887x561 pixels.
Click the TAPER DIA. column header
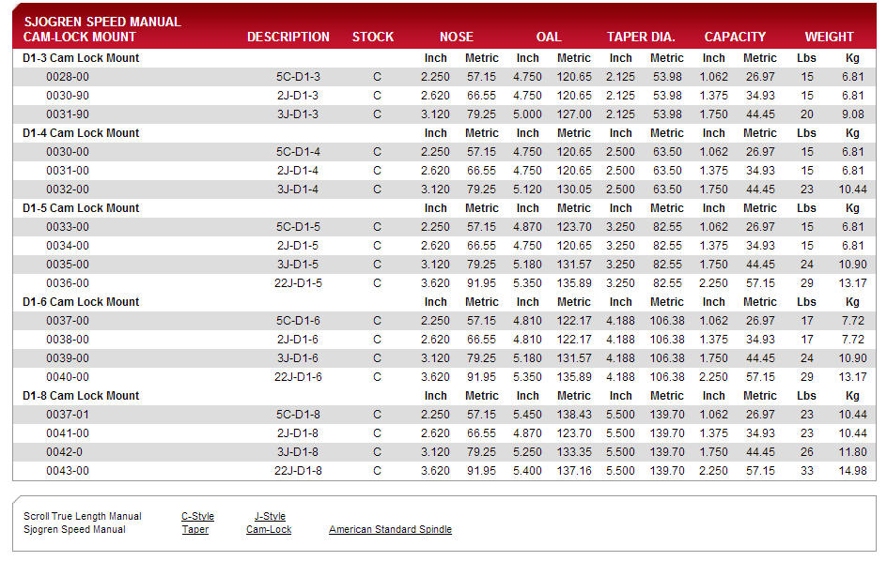pyautogui.click(x=641, y=37)
